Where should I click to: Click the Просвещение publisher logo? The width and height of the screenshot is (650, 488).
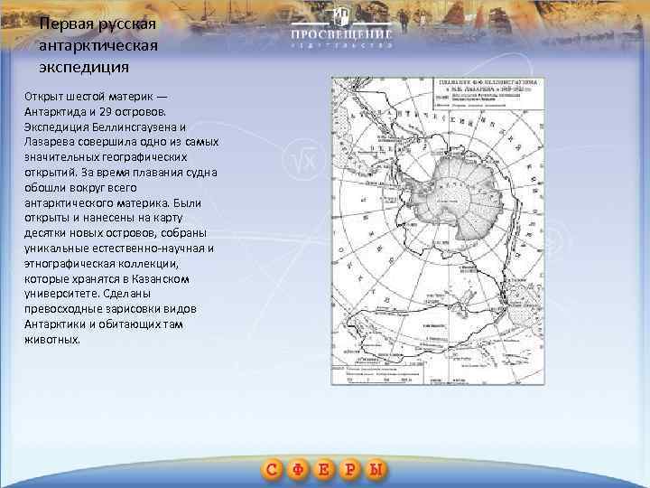pyautogui.click(x=341, y=28)
